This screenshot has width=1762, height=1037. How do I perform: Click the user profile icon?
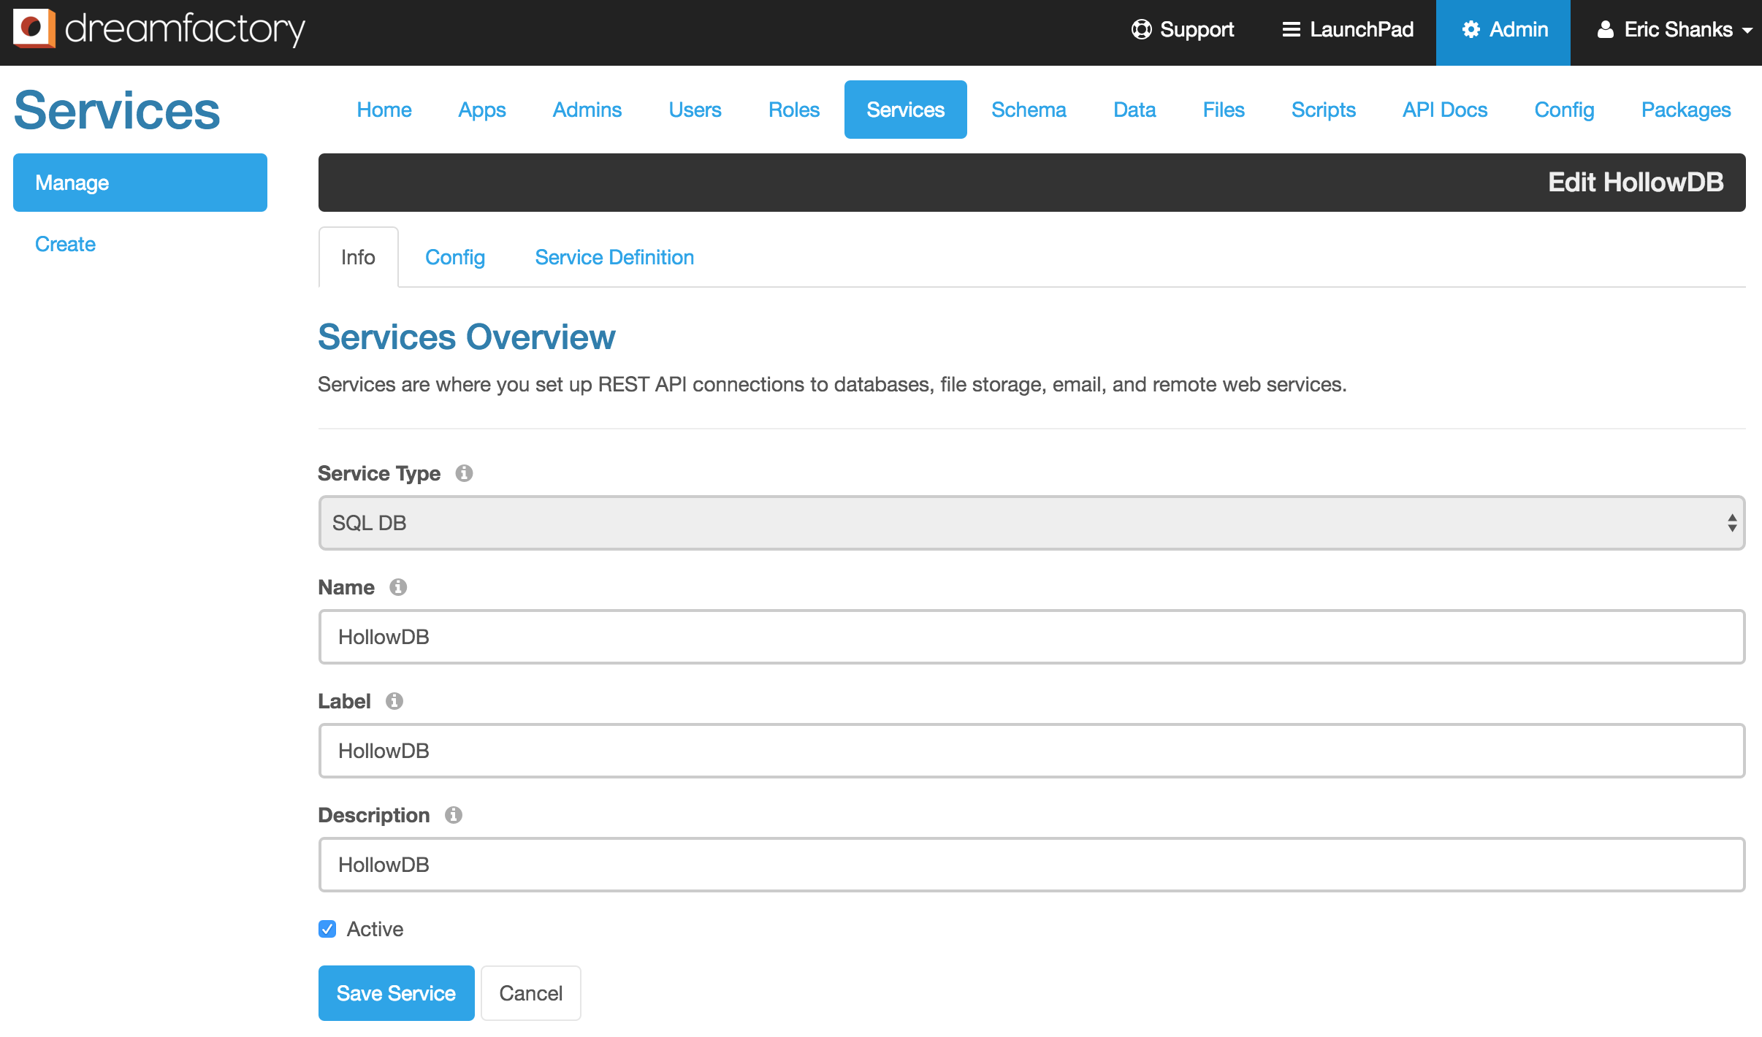tap(1605, 29)
